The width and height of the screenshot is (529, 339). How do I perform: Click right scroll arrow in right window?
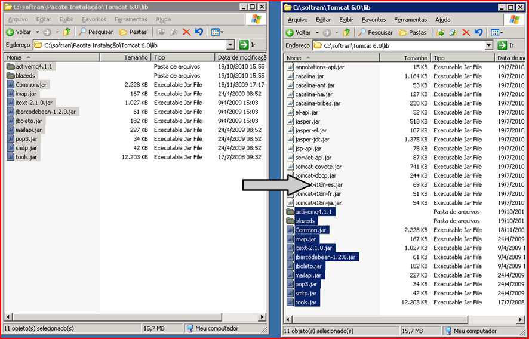pyautogui.click(x=521, y=319)
